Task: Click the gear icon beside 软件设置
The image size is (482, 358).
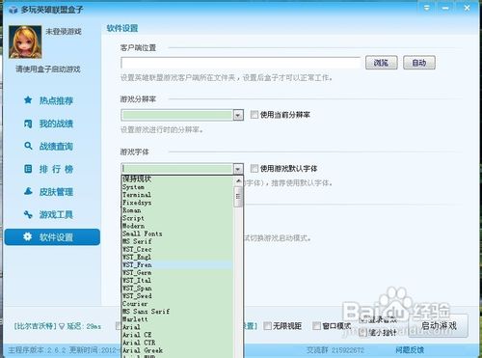Action: 28,237
